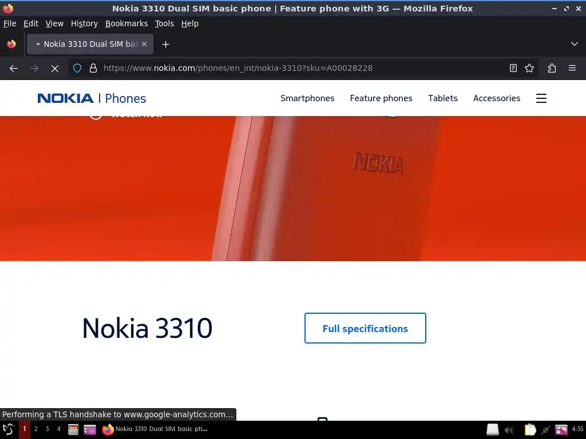Switch to workspace 1

pyautogui.click(x=25, y=429)
